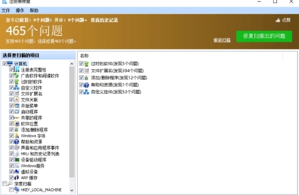Viewport: 299px width, 195px height.
Task: Click the 自定义控件 blocks icon in tree
Action: (x=16, y=88)
